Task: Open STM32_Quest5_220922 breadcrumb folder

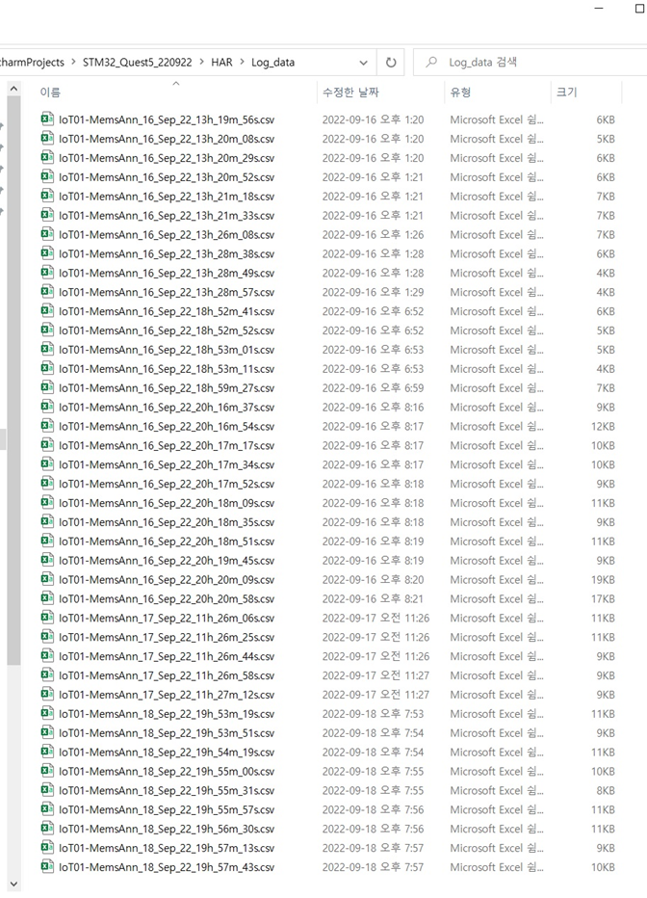Action: pos(138,63)
